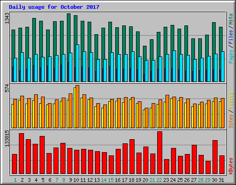Click the cyan files bar for day 31
Viewport: 236px width, 185px height.
pos(223,67)
